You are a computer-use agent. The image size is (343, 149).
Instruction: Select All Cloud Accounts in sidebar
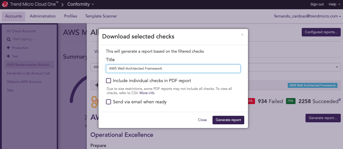pos(21,31)
